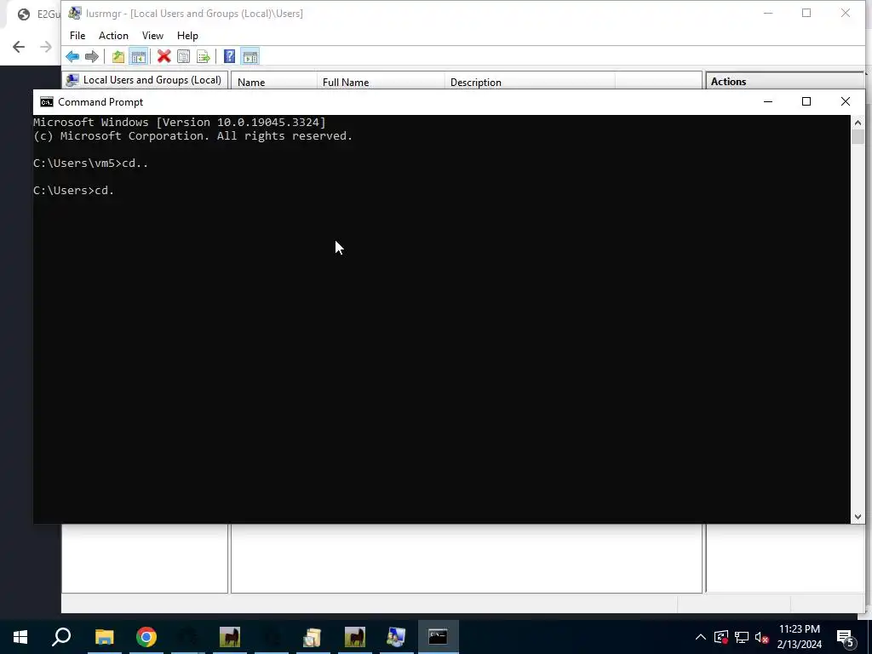
Task: Maximize the lusrmgr window
Action: coord(806,13)
